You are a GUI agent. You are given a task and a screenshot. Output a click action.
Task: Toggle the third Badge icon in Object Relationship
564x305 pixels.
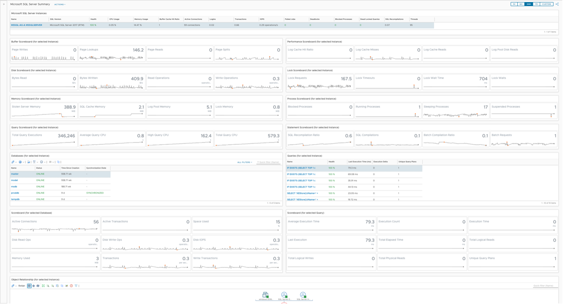click(x=38, y=286)
